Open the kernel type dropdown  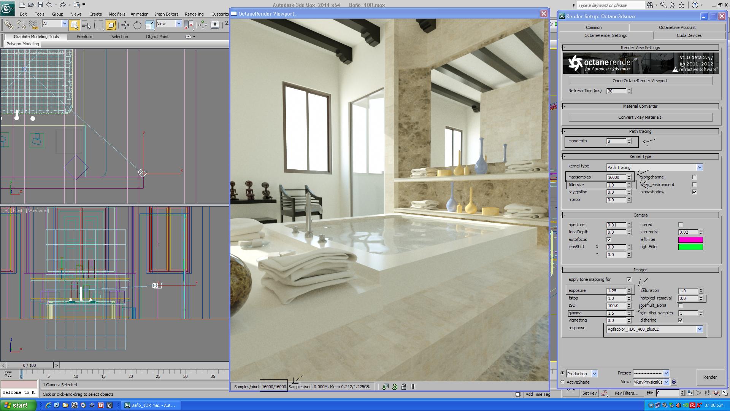(699, 167)
